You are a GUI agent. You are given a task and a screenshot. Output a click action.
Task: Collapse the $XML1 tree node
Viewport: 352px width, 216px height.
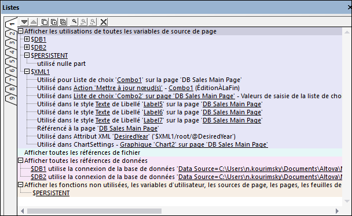pos(27,72)
